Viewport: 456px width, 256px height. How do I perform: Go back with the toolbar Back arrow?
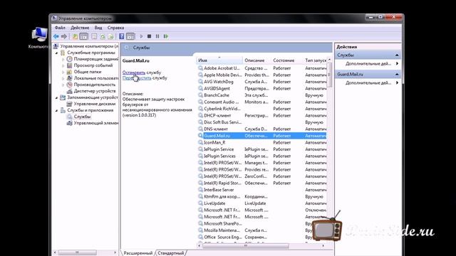coord(56,36)
